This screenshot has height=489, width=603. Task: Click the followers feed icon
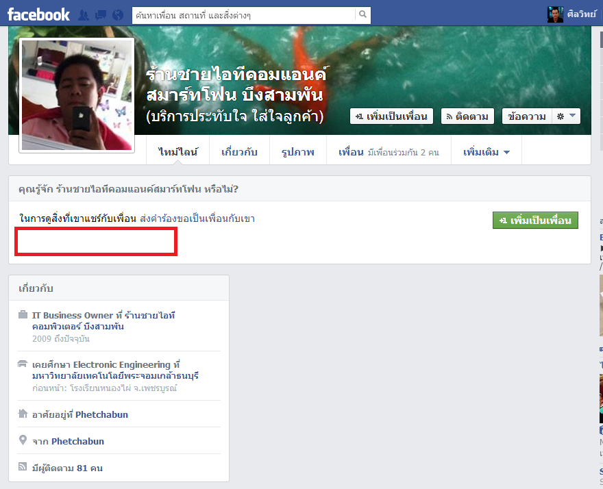point(23,466)
